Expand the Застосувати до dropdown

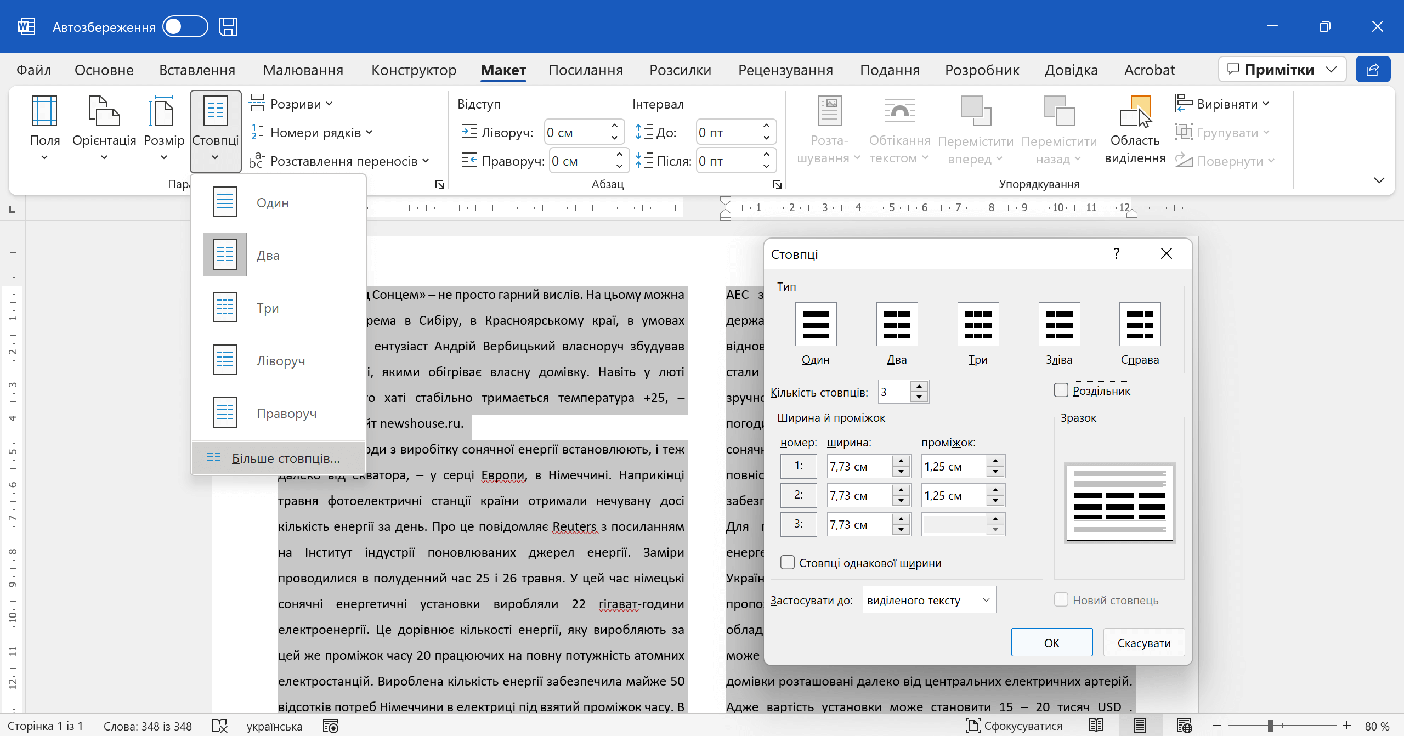coord(986,600)
